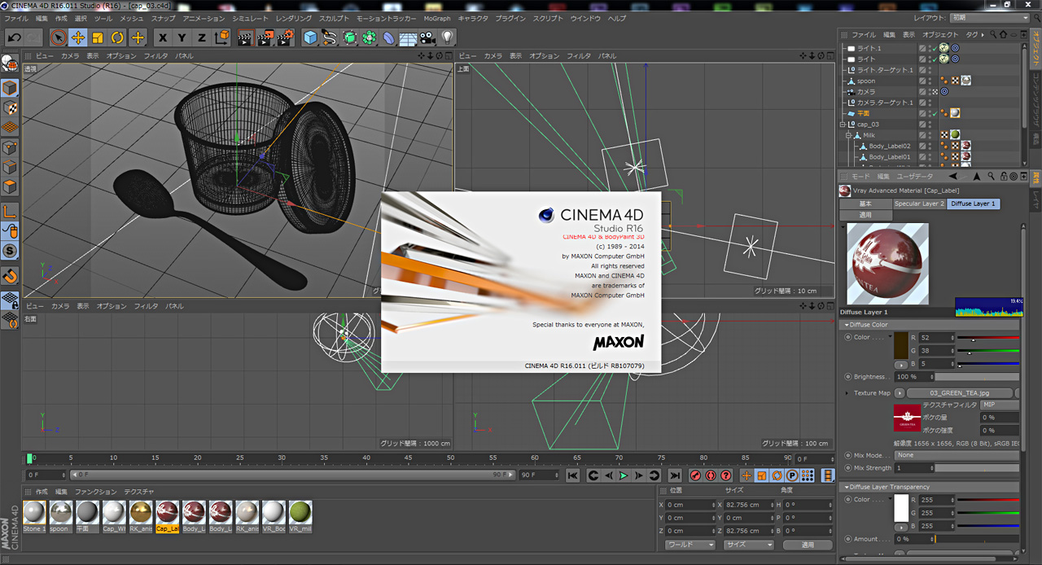Adjust the Brightness slider bar
Viewport: 1042px width, 565px height.
(977, 377)
